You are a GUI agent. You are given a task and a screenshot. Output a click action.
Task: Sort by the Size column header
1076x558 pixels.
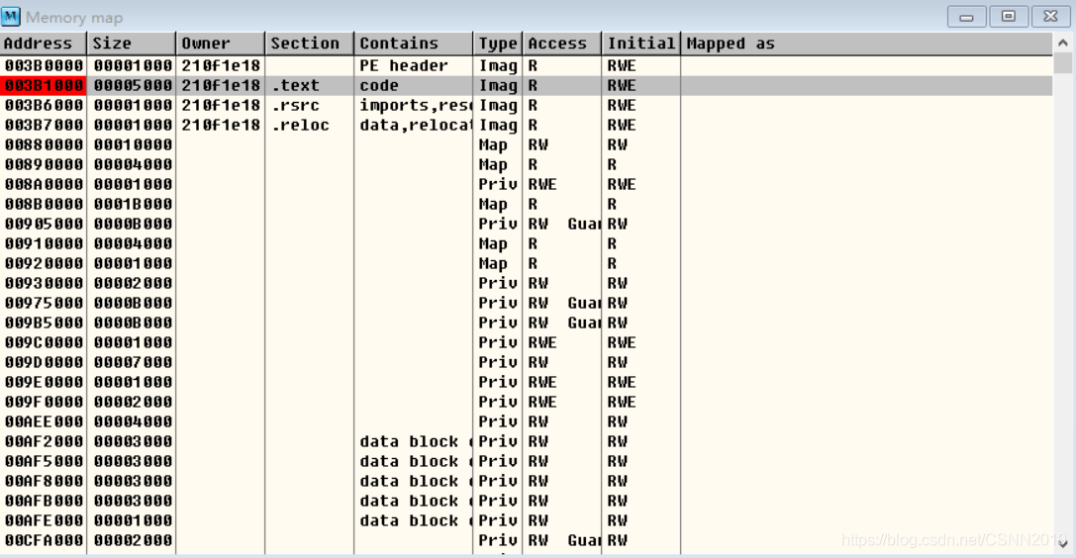pyautogui.click(x=131, y=44)
